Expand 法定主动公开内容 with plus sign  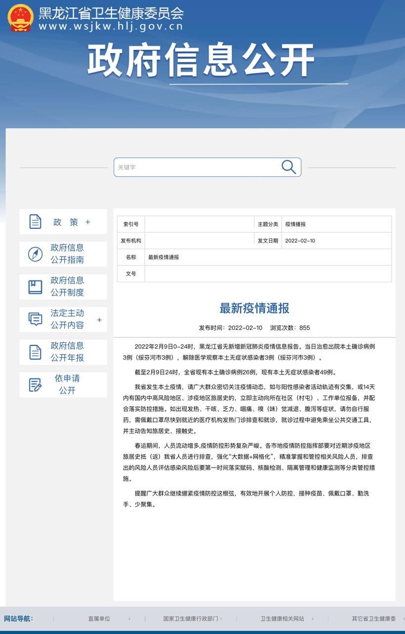click(x=99, y=320)
